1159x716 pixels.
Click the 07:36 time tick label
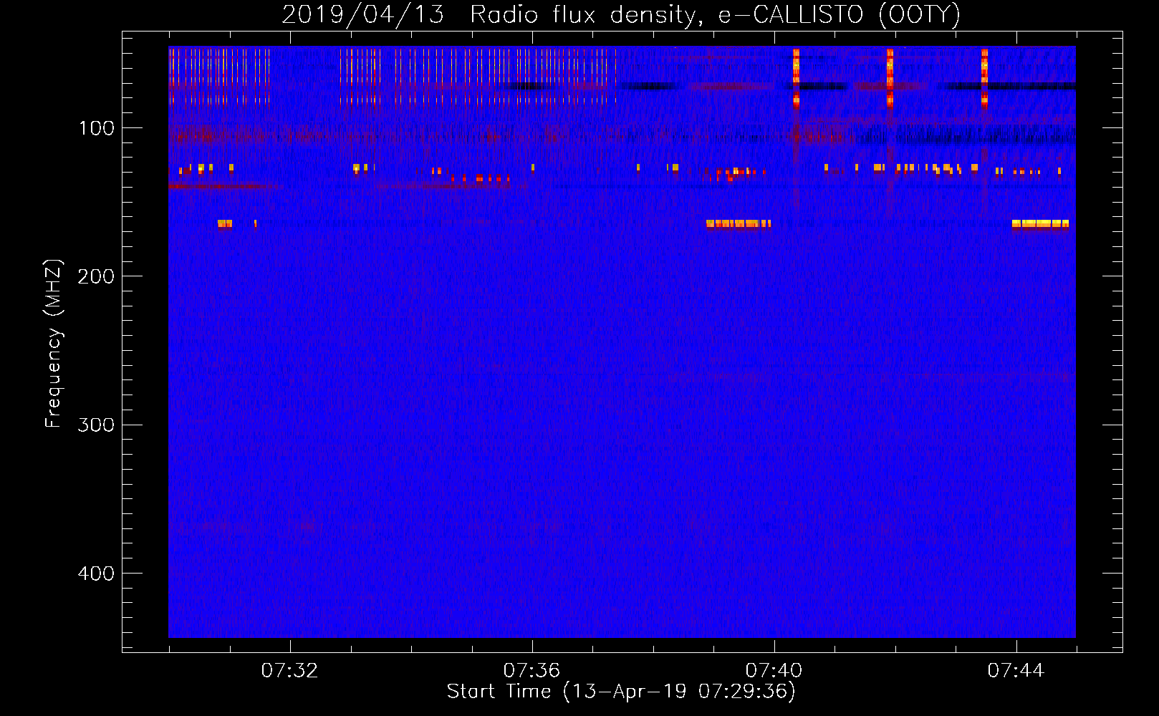pyautogui.click(x=532, y=670)
